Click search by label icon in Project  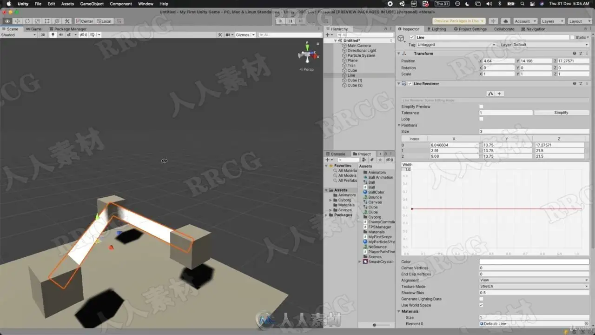pos(372,160)
